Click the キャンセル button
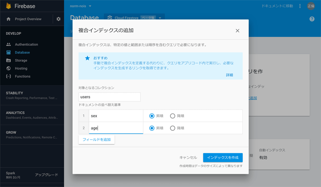The image size is (321, 187). (188, 158)
